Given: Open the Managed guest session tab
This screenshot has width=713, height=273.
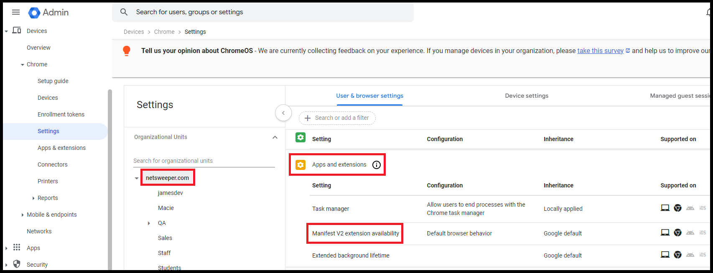Looking at the screenshot, I should tap(680, 96).
